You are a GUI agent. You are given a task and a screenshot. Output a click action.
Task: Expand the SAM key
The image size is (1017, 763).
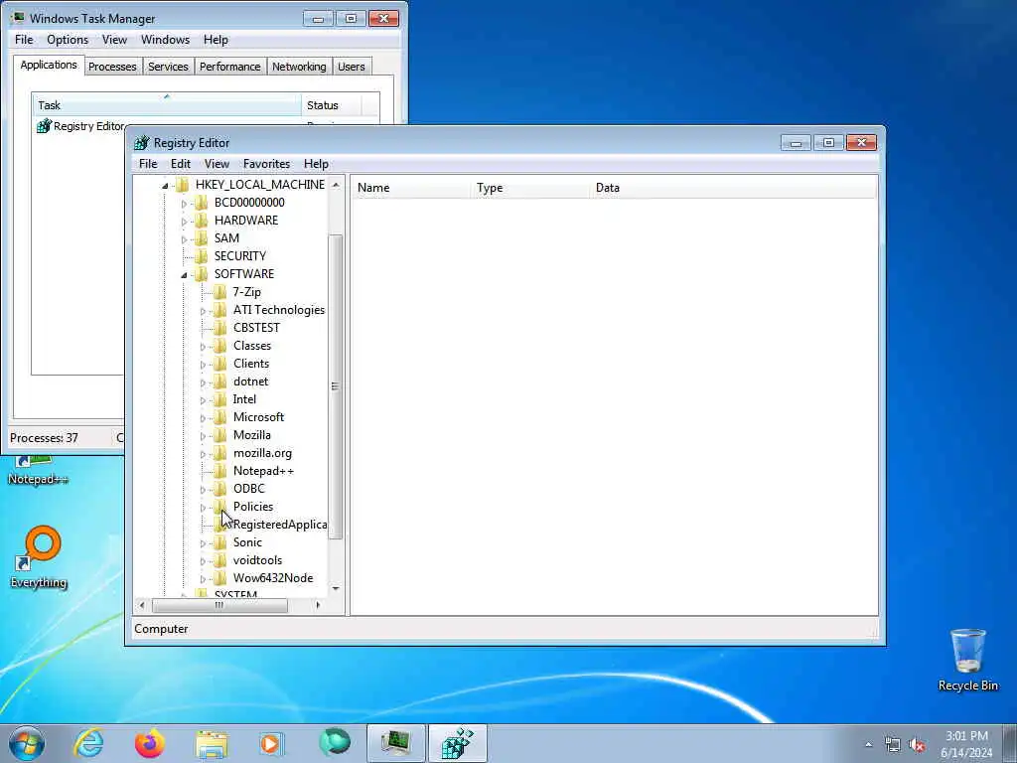tap(184, 239)
